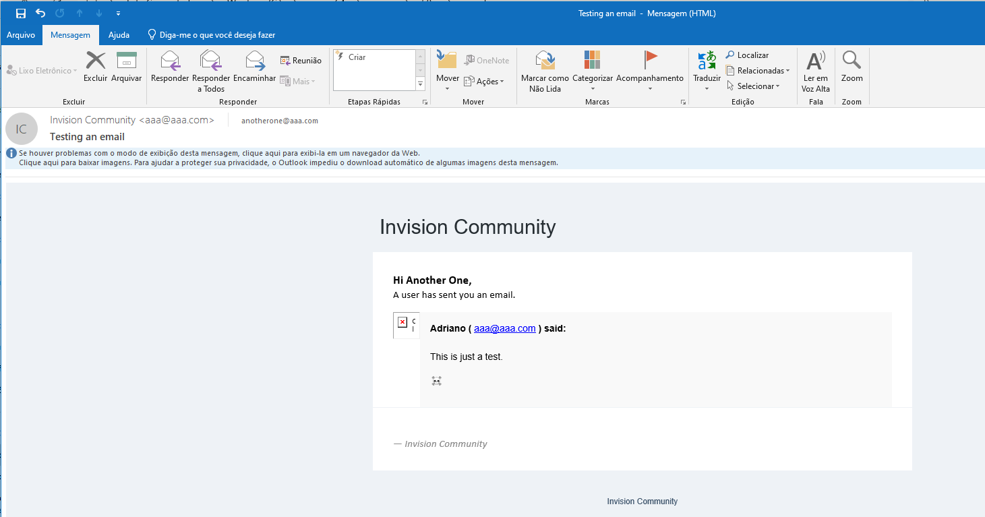
Task: Click Localizar in Edição group
Action: (747, 55)
